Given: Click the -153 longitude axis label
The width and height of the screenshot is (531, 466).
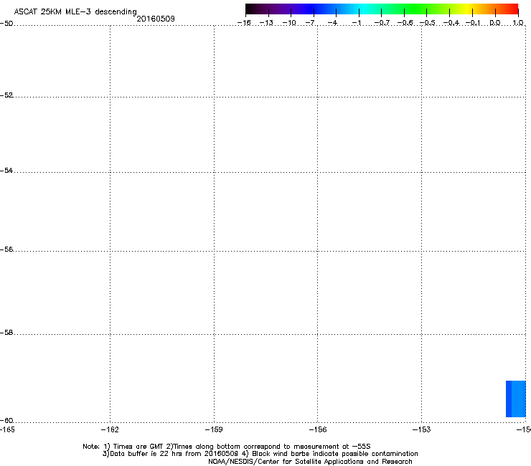Looking at the screenshot, I should click(x=422, y=429).
